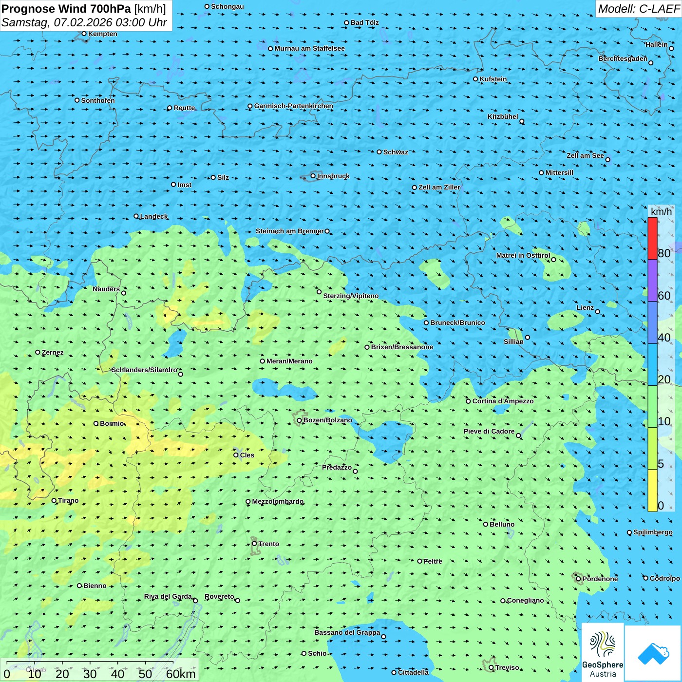Click the Innsbruck city marker
Image resolution: width=682 pixels, height=682 pixels.
[313, 176]
